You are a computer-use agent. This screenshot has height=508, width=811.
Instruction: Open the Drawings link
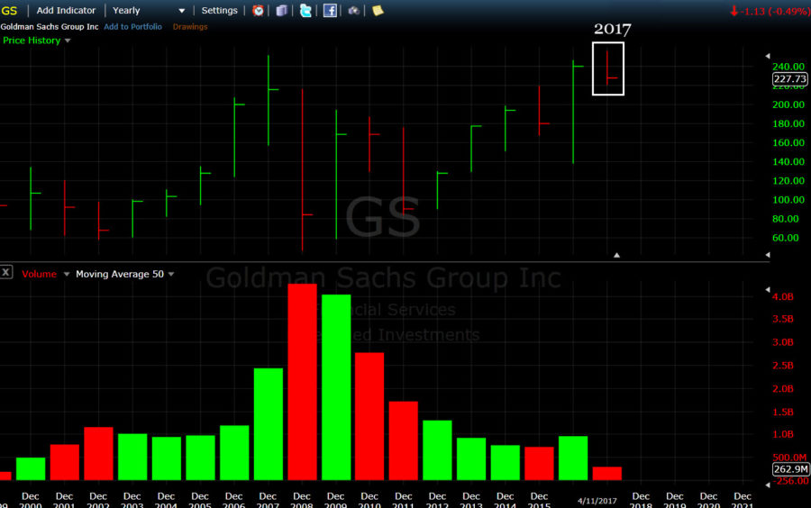click(x=190, y=26)
